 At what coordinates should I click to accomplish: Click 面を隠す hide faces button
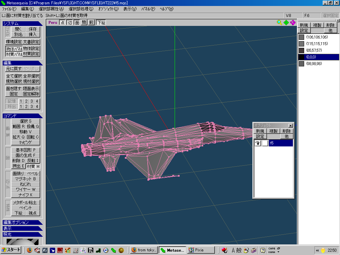coord(14,88)
